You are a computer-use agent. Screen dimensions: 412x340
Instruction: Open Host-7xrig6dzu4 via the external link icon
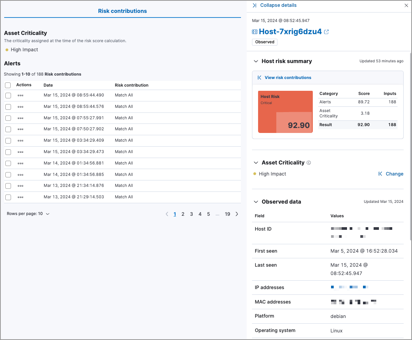[x=326, y=32]
